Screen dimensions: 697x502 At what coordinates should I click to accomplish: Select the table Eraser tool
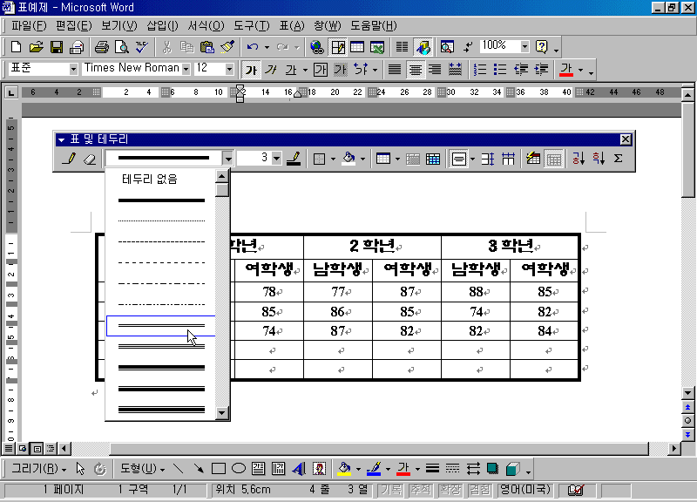(x=90, y=159)
